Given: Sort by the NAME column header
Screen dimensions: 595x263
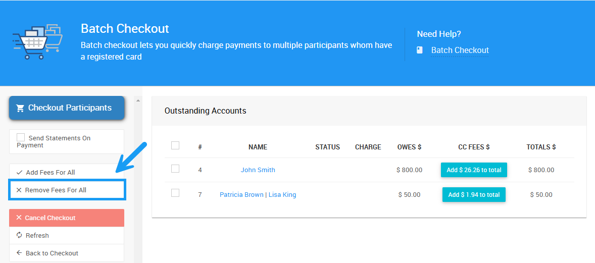Looking at the screenshot, I should point(258,147).
